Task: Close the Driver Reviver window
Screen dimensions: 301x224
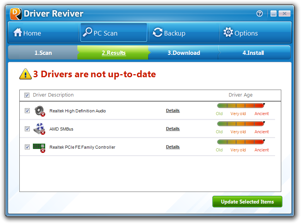Action: pos(284,14)
